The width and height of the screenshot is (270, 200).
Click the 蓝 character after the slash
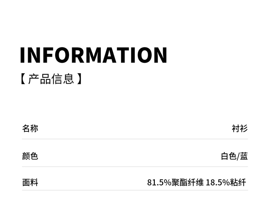click(x=244, y=156)
